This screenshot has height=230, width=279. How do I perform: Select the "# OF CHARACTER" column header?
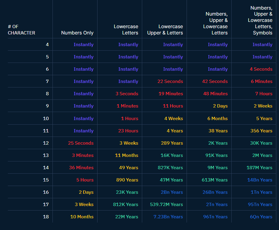pos(21,30)
